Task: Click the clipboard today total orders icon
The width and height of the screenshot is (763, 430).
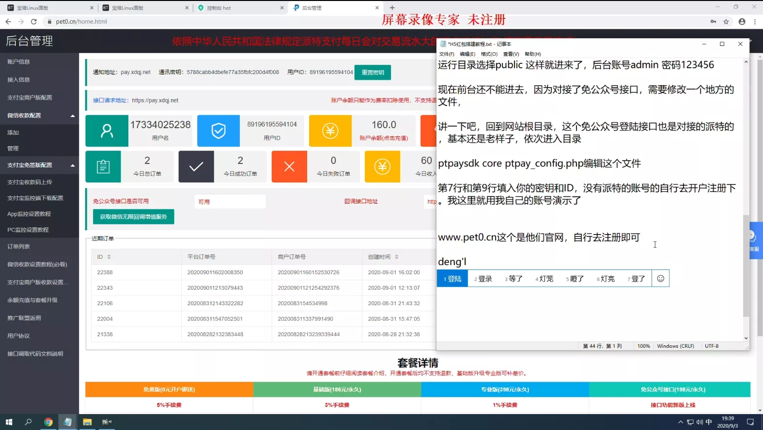Action: pyautogui.click(x=103, y=166)
